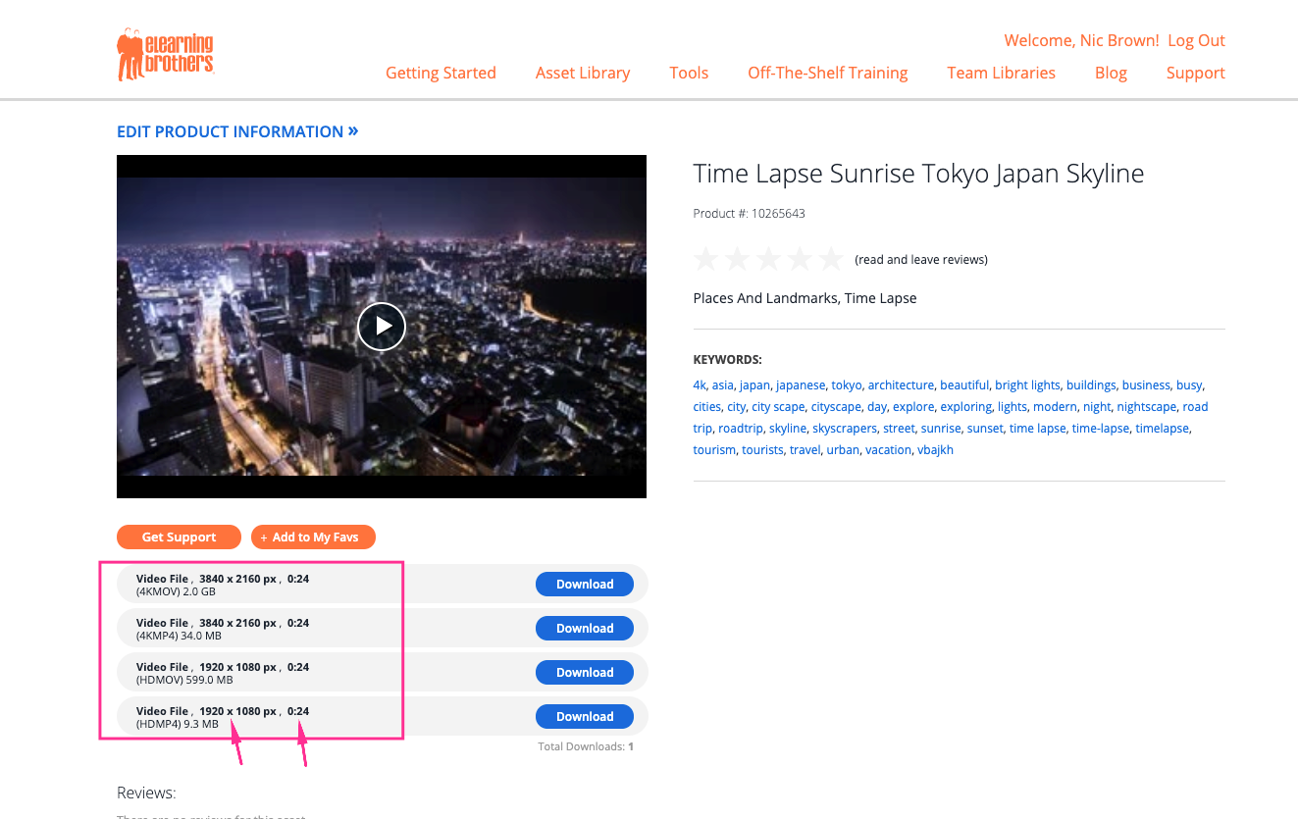Open the Asset Library menu
The height and width of the screenshot is (819, 1298).
pyautogui.click(x=582, y=73)
